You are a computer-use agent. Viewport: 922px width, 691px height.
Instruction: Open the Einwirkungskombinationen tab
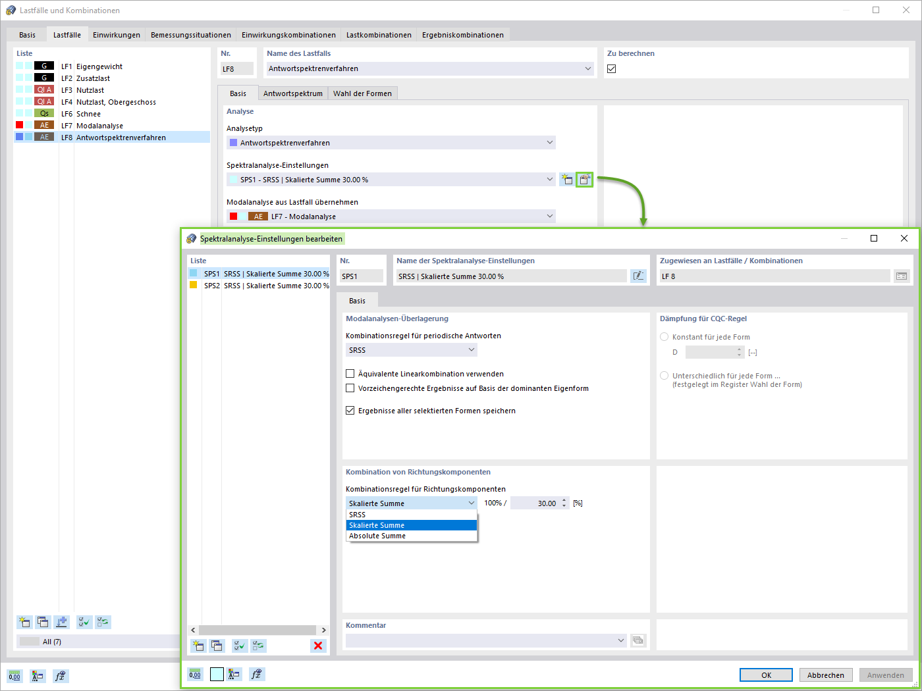(x=288, y=35)
